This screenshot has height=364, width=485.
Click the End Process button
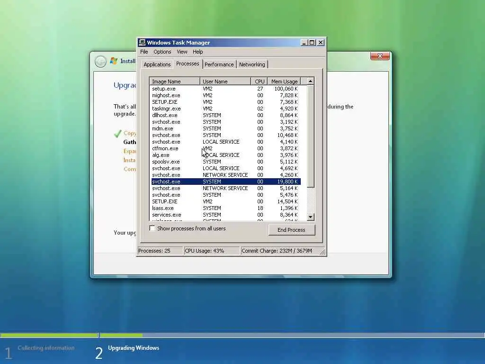(291, 230)
